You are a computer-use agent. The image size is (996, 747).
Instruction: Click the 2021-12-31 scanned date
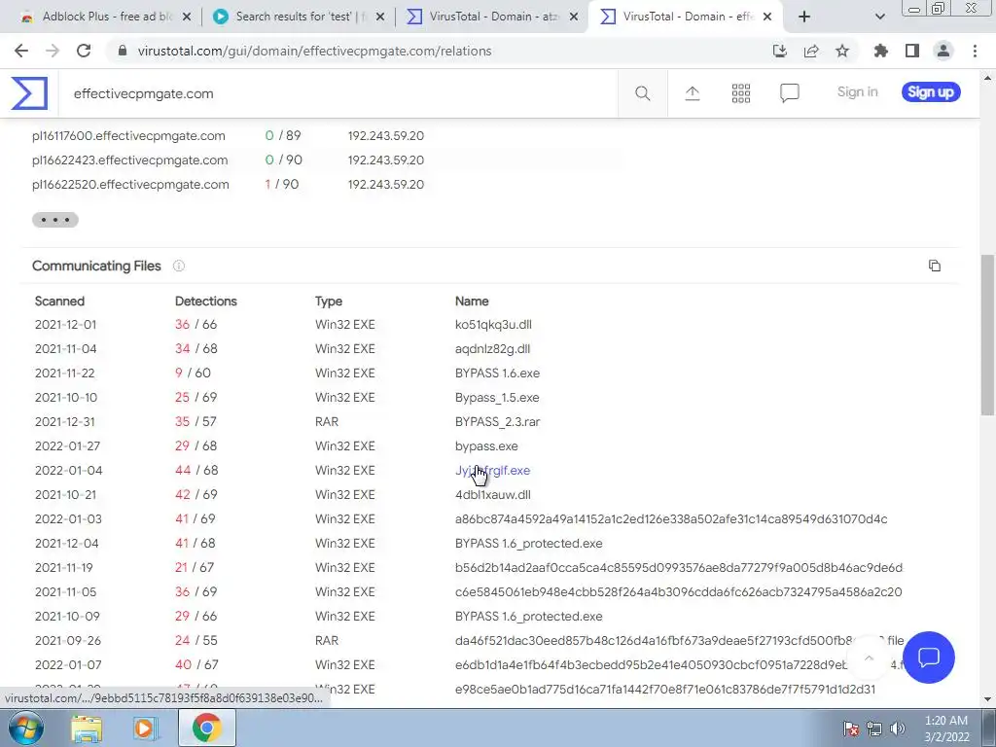click(64, 422)
